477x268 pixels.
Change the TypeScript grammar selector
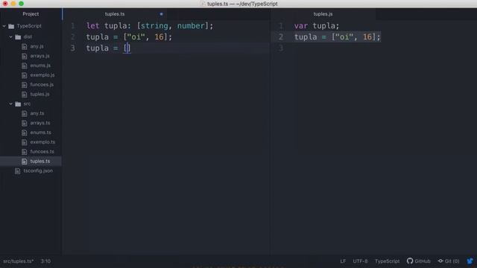click(387, 261)
